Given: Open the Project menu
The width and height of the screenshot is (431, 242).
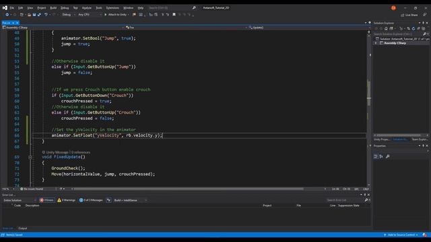Looking at the screenshot, I should 42,8.
